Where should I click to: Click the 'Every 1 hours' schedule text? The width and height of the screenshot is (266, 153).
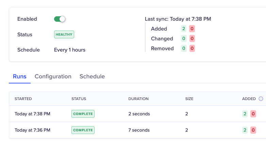[70, 50]
